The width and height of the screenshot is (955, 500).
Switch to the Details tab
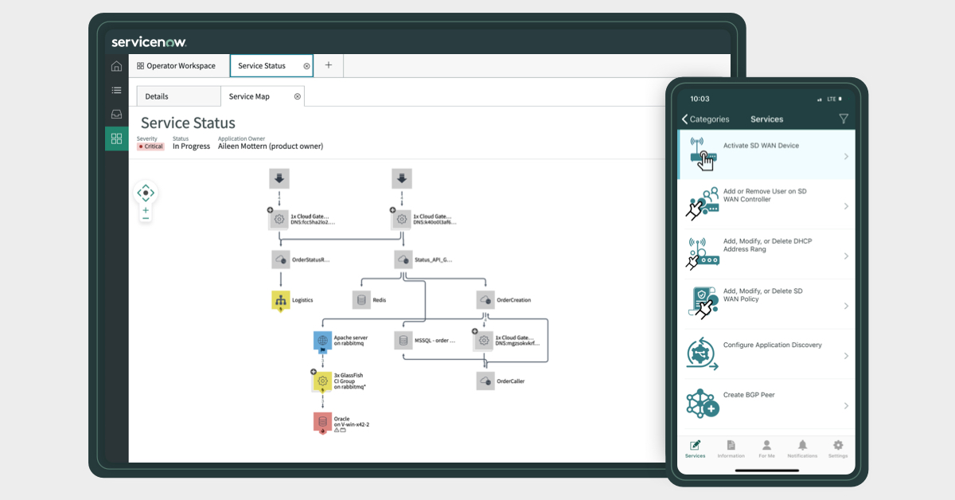[x=157, y=96]
